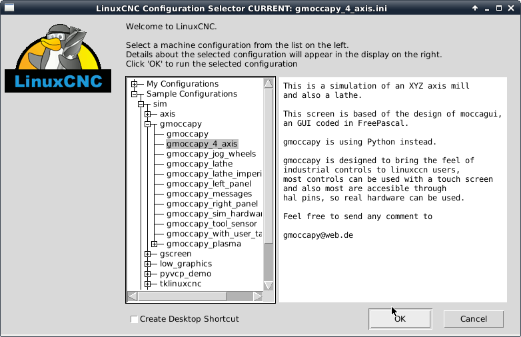
Task: Click the axis tree label
Action: tap(167, 114)
